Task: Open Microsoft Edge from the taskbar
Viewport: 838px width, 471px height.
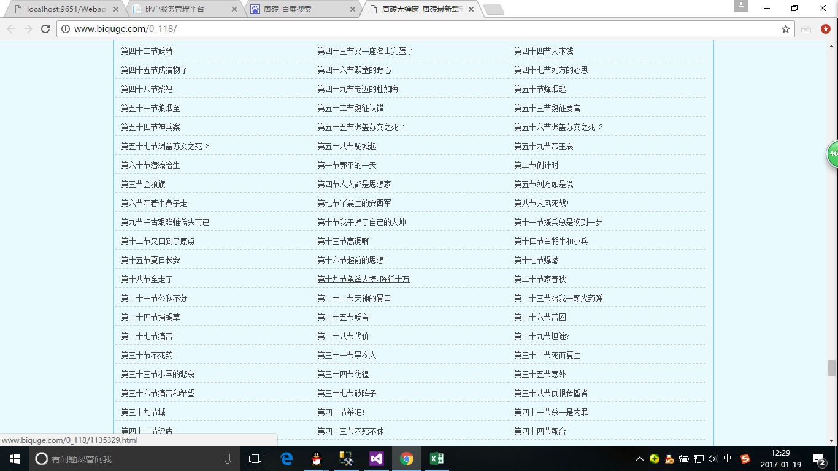Action: [x=286, y=459]
